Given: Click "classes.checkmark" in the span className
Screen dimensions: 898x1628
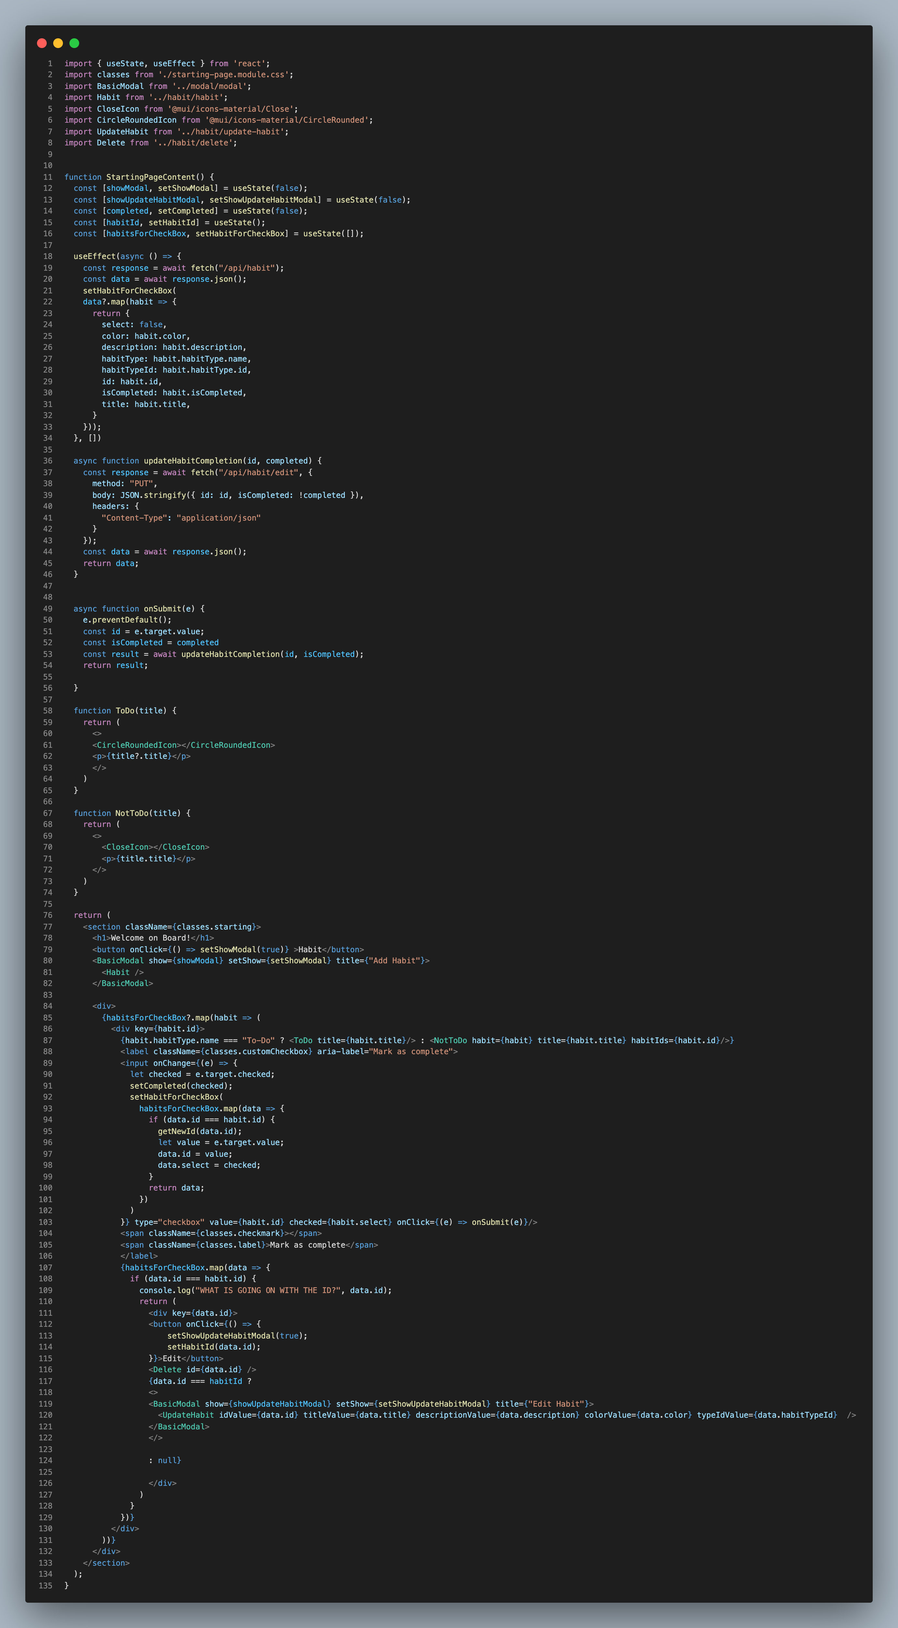Looking at the screenshot, I should coord(239,1234).
